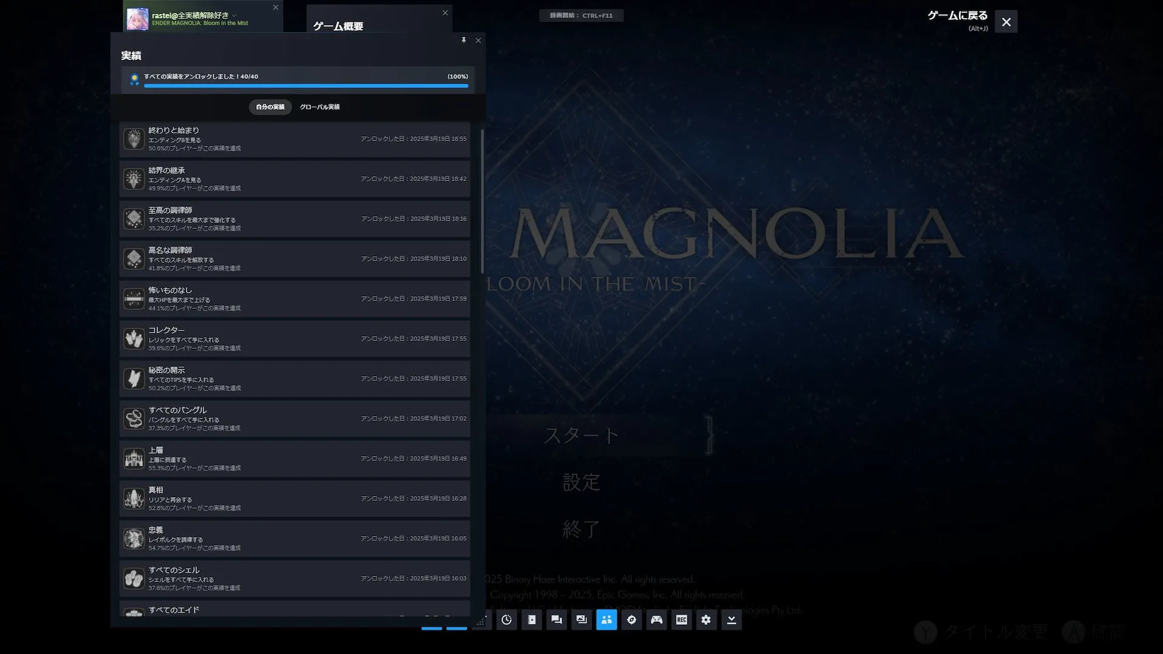Open overlay settings gear icon
1163x654 pixels.
click(x=706, y=619)
